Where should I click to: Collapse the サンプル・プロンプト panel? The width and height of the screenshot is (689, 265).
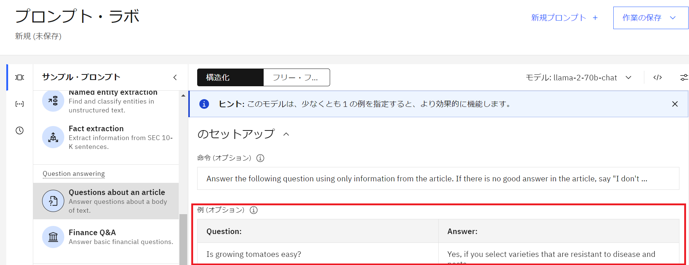[175, 77]
